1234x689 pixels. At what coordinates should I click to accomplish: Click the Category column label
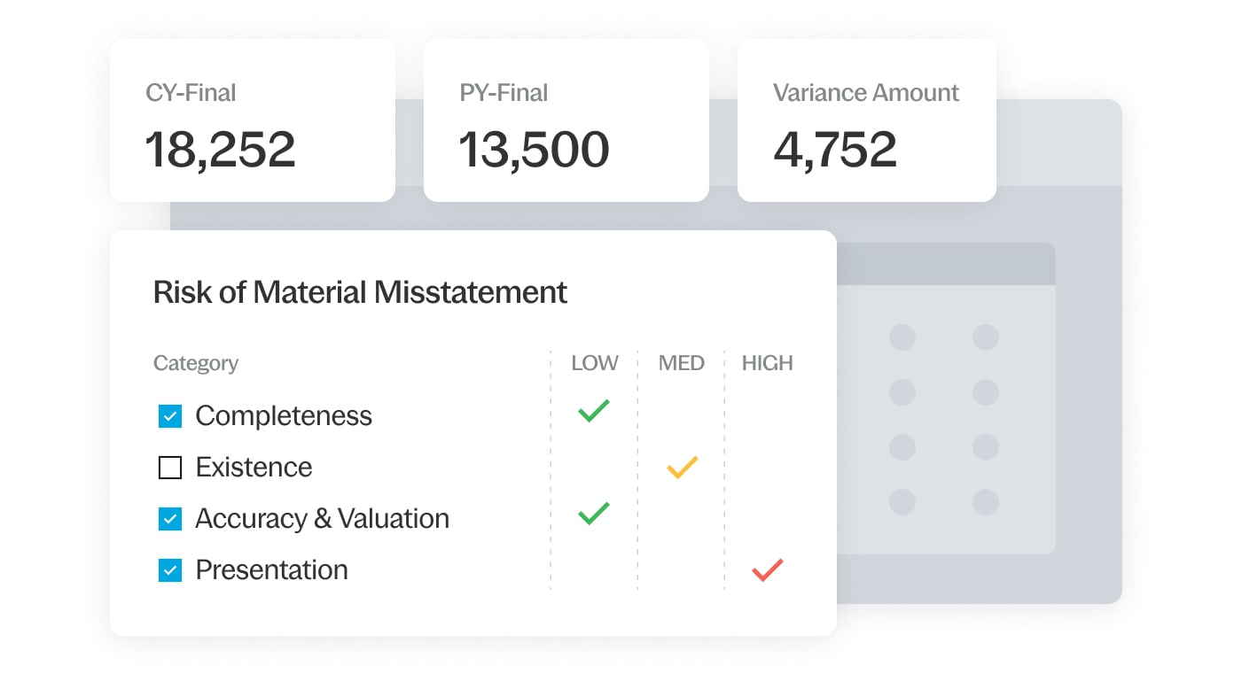pyautogui.click(x=195, y=363)
